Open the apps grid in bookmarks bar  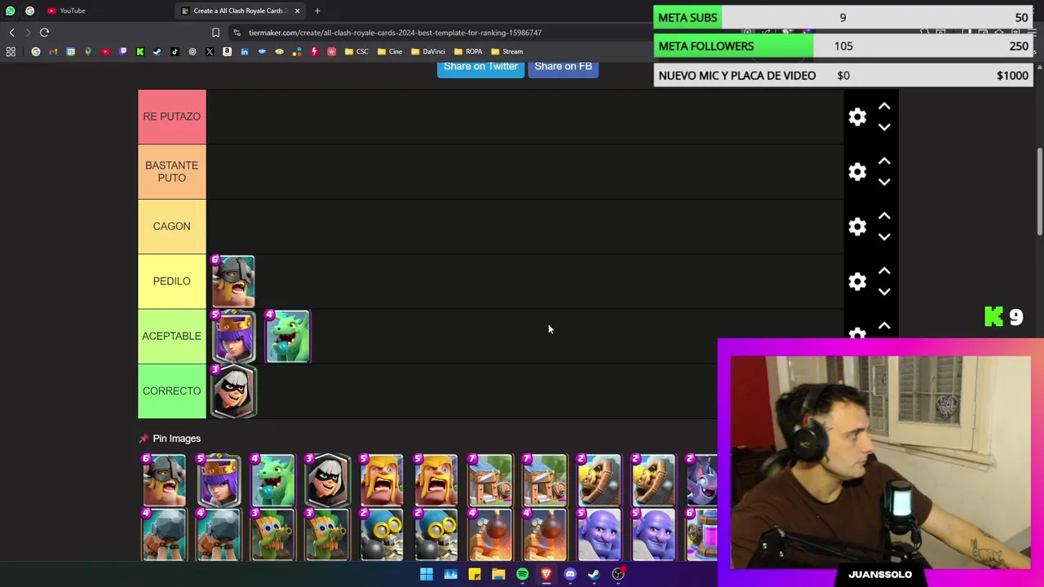[x=11, y=51]
